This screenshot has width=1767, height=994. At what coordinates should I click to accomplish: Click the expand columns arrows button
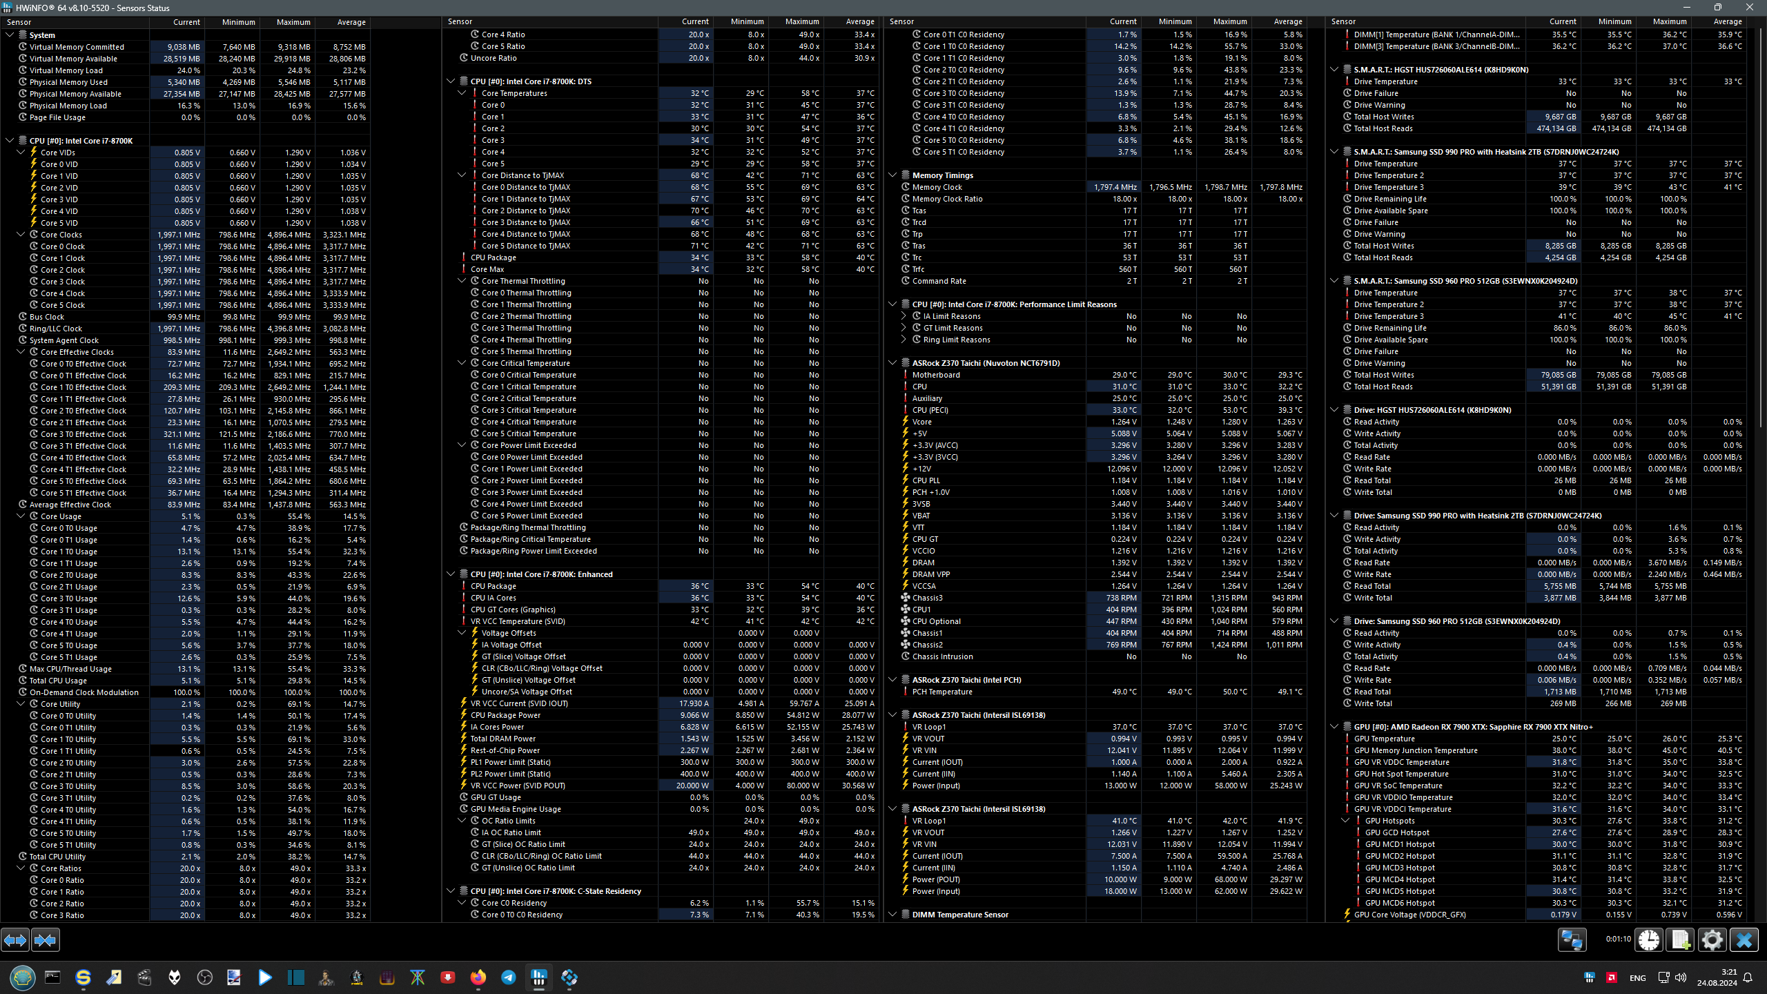(x=15, y=940)
